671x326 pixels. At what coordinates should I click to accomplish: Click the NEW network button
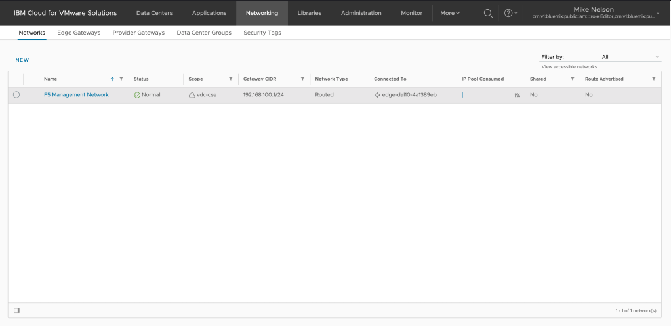click(x=22, y=60)
